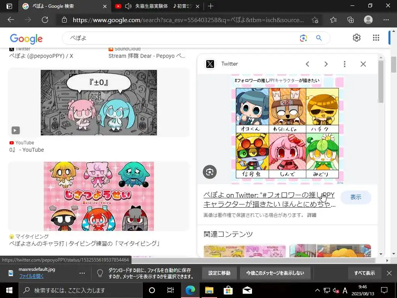Screen dimensions: 397x298
Task: Click the browser back arrow
Action: [x=10, y=20]
